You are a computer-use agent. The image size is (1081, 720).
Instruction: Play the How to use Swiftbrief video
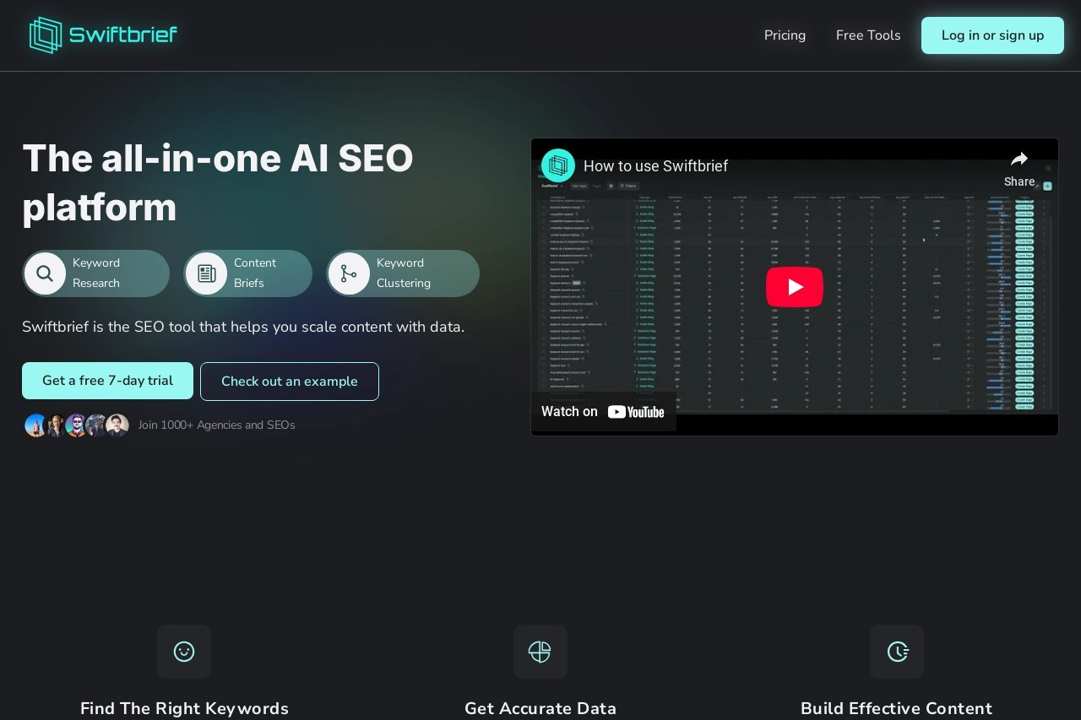pyautogui.click(x=795, y=287)
